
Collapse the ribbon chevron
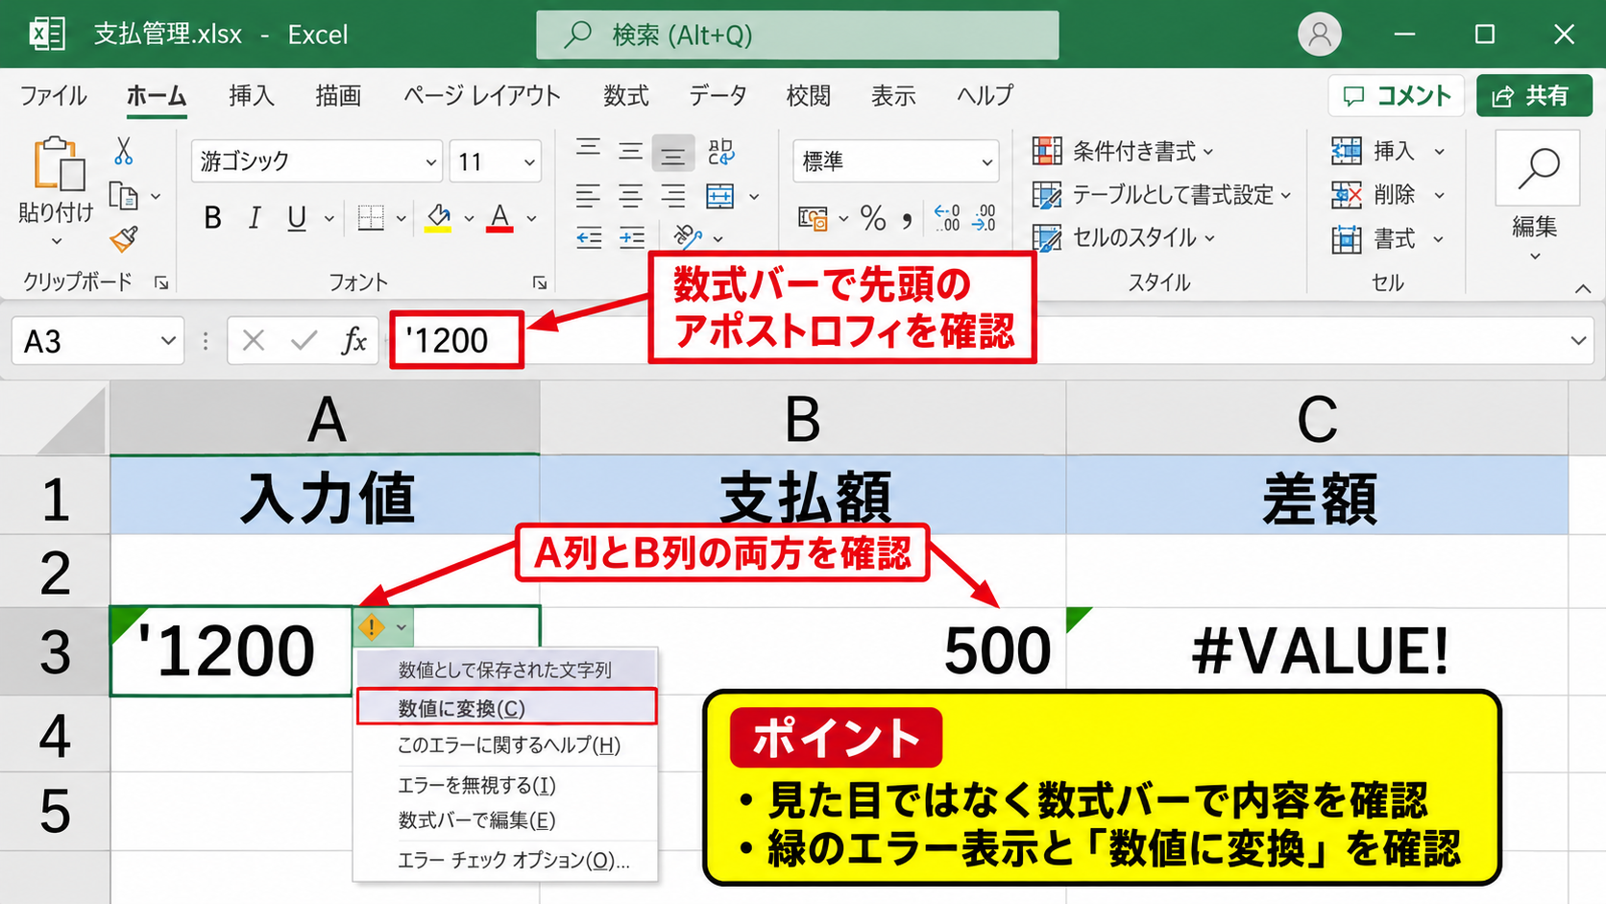click(1583, 288)
